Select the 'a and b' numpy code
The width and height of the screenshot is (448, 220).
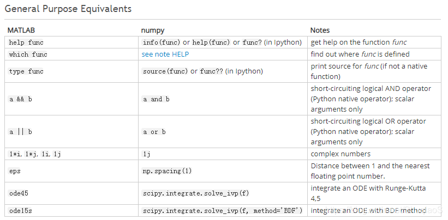(156, 99)
